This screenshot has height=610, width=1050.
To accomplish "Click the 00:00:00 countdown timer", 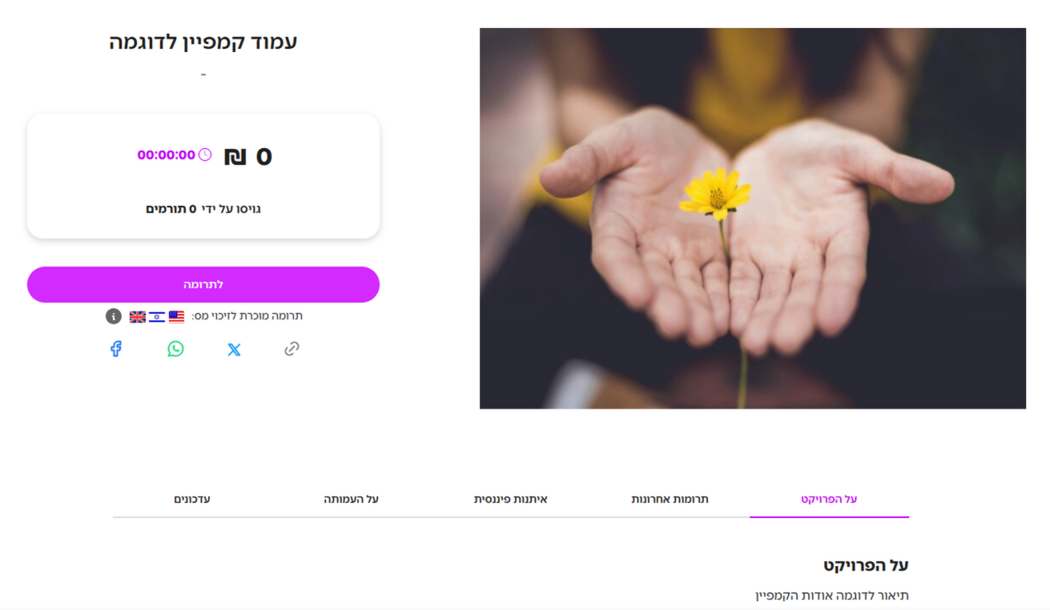I will 166,155.
